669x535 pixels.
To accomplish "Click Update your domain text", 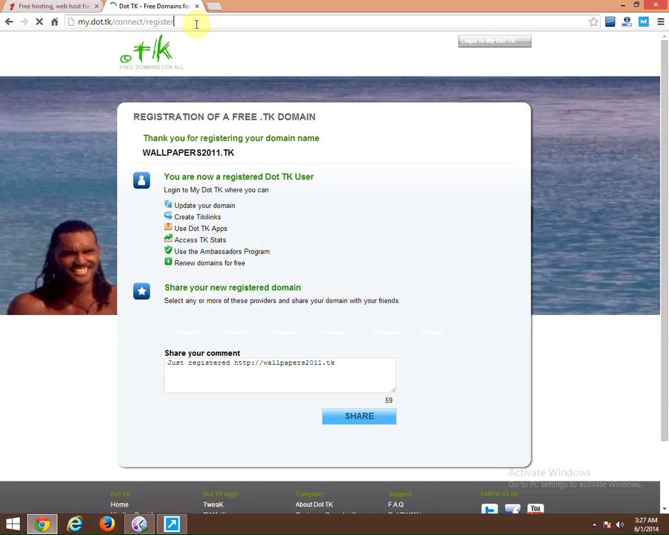I will [204, 205].
